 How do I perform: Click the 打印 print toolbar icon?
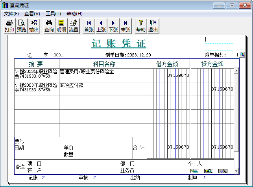tap(9, 26)
